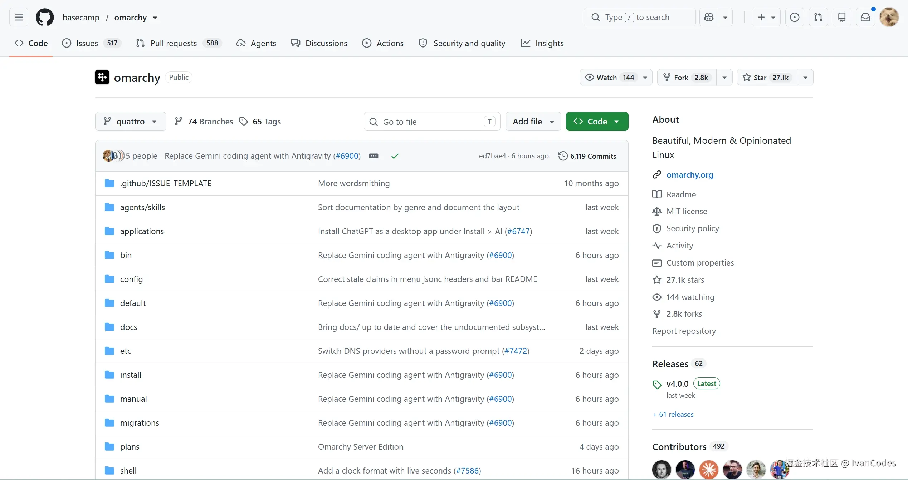Viewport: 908px width, 480px height.
Task: Expand the Copilot dropdown arrow
Action: 725,17
